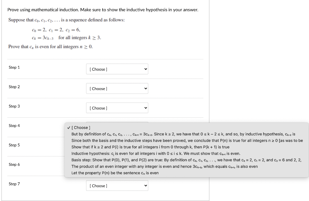309x201 pixels.
Task: Open the Step 1 Choose dropdown
Action: click(x=117, y=69)
